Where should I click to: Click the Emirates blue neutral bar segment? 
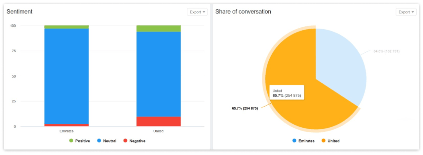click(66, 76)
